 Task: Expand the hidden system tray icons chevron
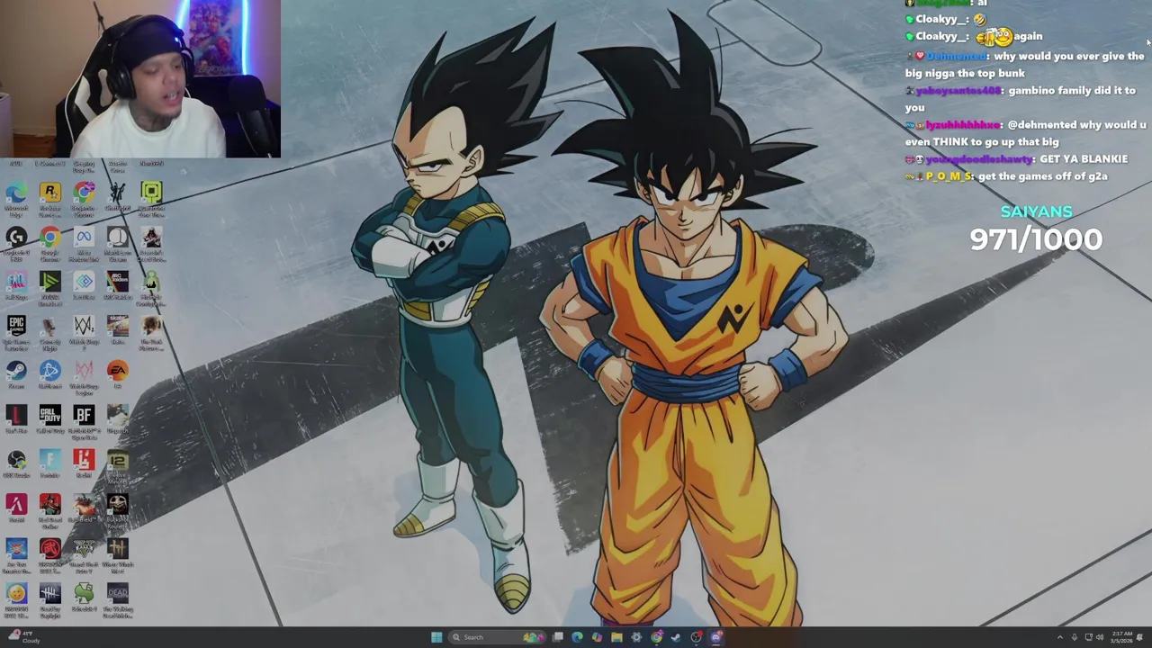[x=1060, y=637]
